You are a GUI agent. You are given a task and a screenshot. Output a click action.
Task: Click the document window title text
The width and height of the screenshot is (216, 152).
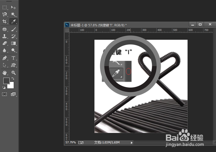pos(98,25)
